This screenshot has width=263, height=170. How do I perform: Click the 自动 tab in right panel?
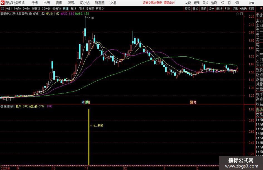pyautogui.click(x=259, y=110)
